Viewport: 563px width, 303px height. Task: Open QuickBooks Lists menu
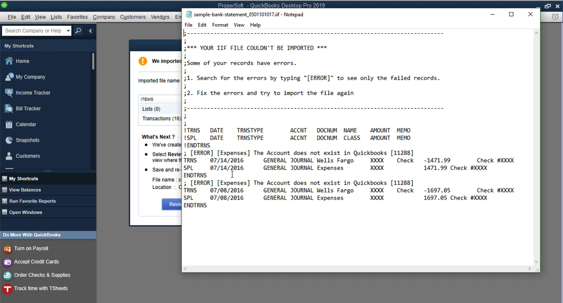[x=56, y=17]
